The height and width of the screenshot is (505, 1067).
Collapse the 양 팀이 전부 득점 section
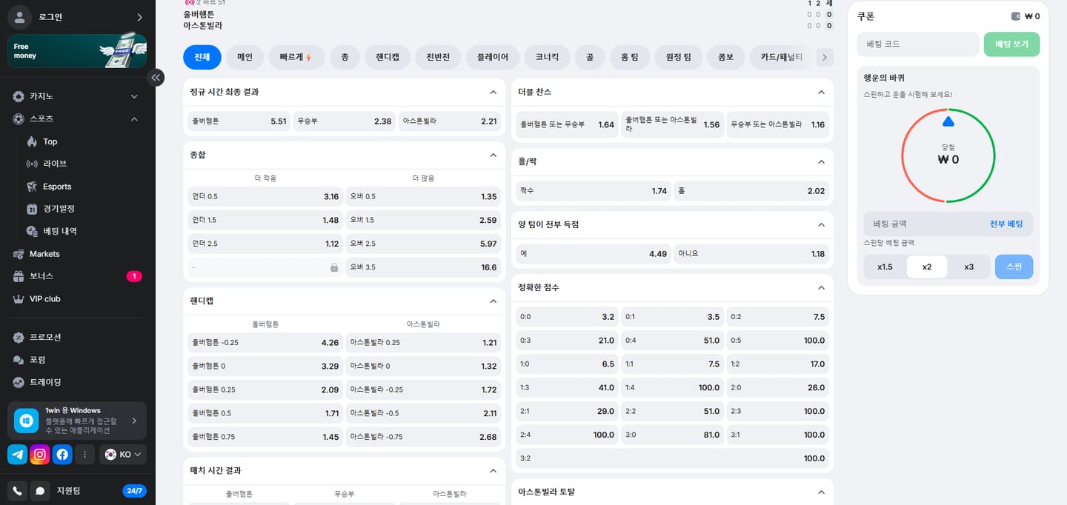click(821, 224)
